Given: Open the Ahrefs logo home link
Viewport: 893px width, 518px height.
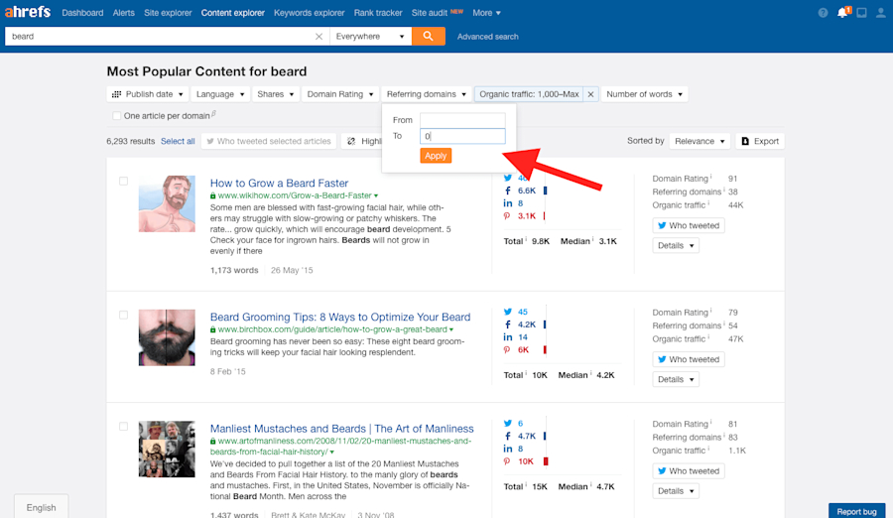Looking at the screenshot, I should point(28,12).
